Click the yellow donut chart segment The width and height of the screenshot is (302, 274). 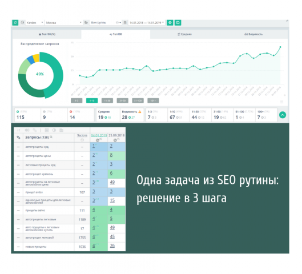point(36,58)
